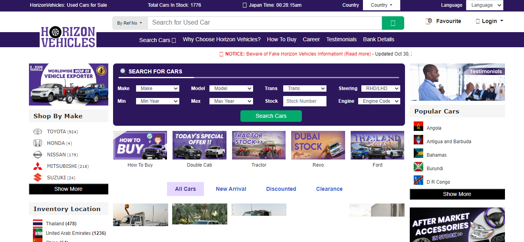Focus the Stock Number input field
This screenshot has width=524, height=242.
pos(305,101)
